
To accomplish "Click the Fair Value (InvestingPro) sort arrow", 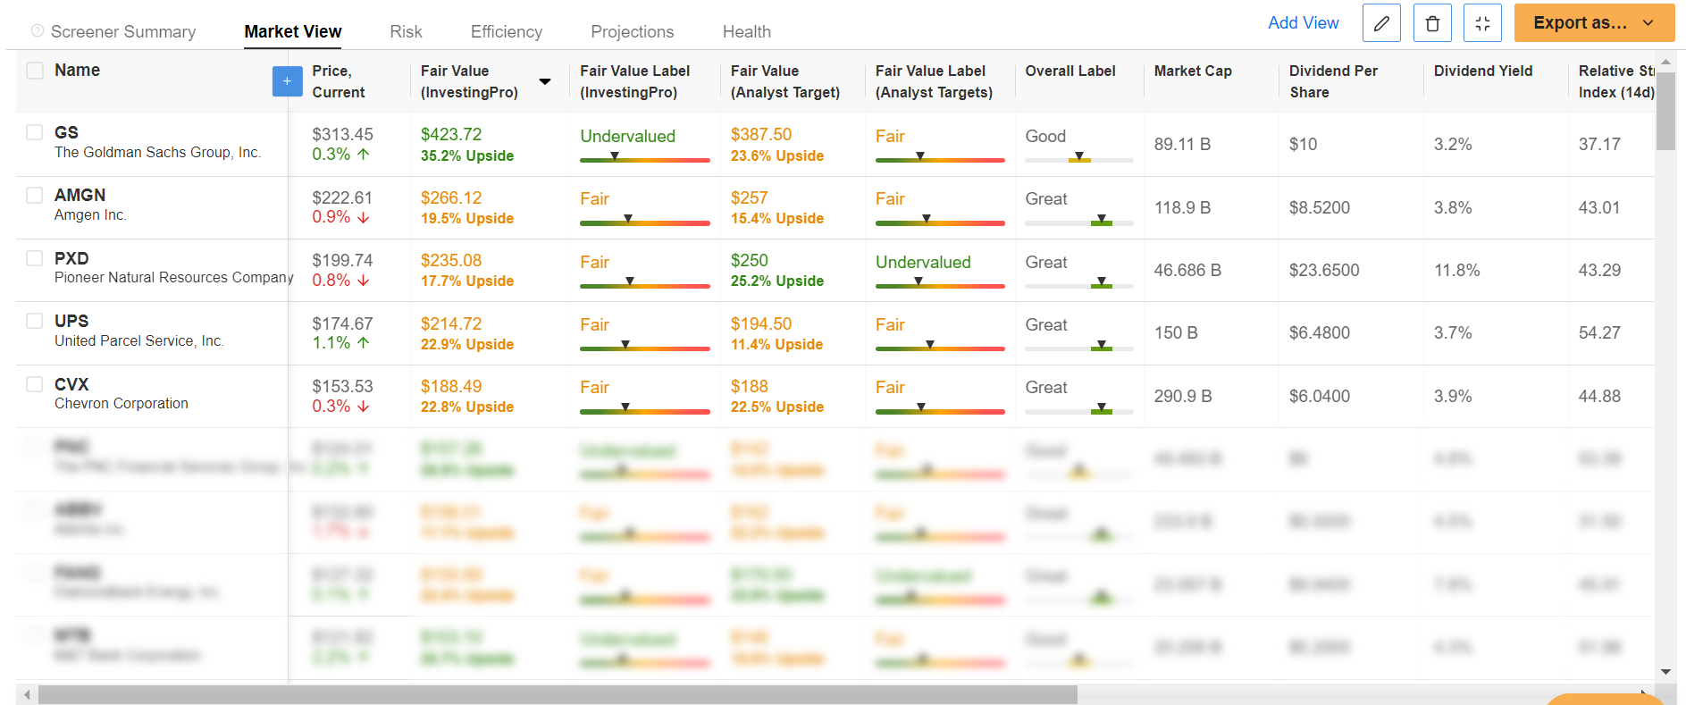I will 545,81.
